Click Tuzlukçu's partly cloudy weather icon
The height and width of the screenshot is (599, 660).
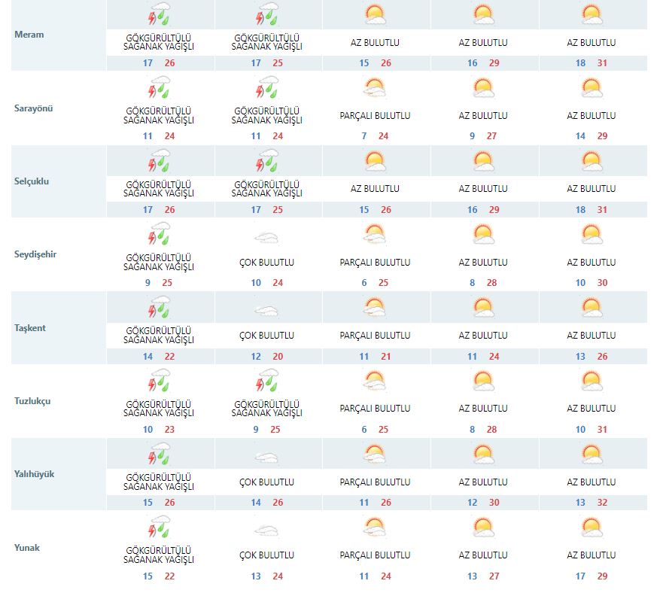coord(375,382)
